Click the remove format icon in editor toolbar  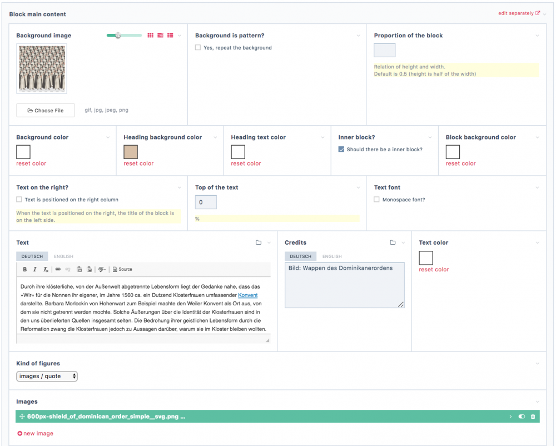[x=46, y=269]
